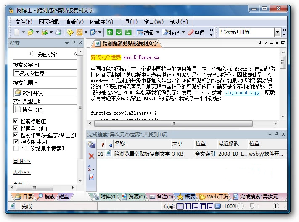Click the page with pencil icon

[93, 32]
